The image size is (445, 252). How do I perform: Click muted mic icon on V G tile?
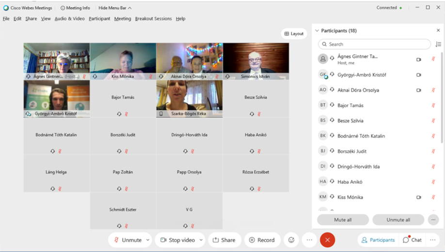[x=192, y=226]
